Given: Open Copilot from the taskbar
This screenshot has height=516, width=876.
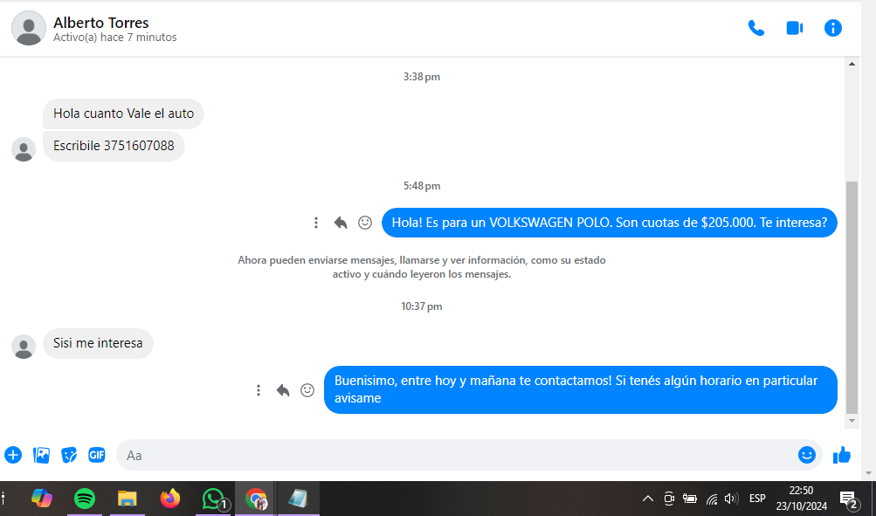Looking at the screenshot, I should [42, 499].
